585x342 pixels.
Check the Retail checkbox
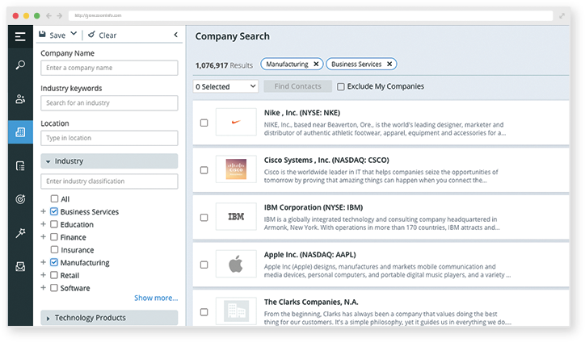(x=54, y=275)
